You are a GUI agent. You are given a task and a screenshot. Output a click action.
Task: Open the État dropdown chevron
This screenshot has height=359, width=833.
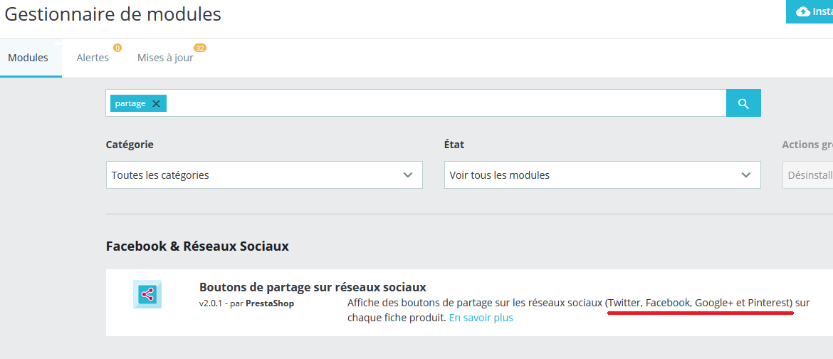pyautogui.click(x=746, y=175)
